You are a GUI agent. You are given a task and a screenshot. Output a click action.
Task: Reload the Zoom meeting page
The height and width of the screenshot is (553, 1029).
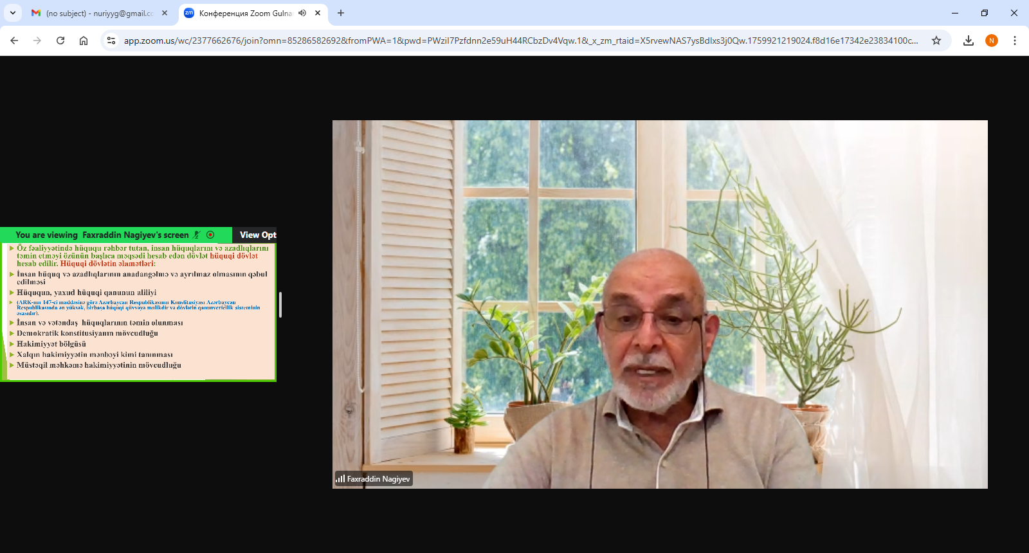click(60, 41)
